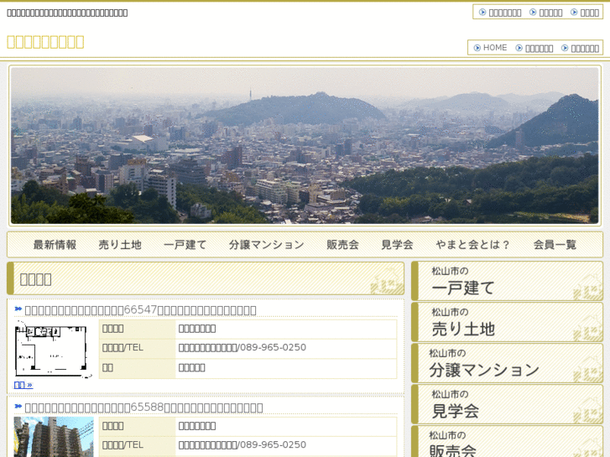Click the Matsuyama cityscape banner image
Screen dimensions: 610x457
click(x=305, y=145)
